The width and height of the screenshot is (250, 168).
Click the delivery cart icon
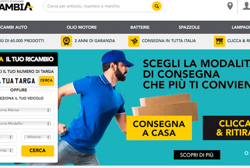[134, 41]
